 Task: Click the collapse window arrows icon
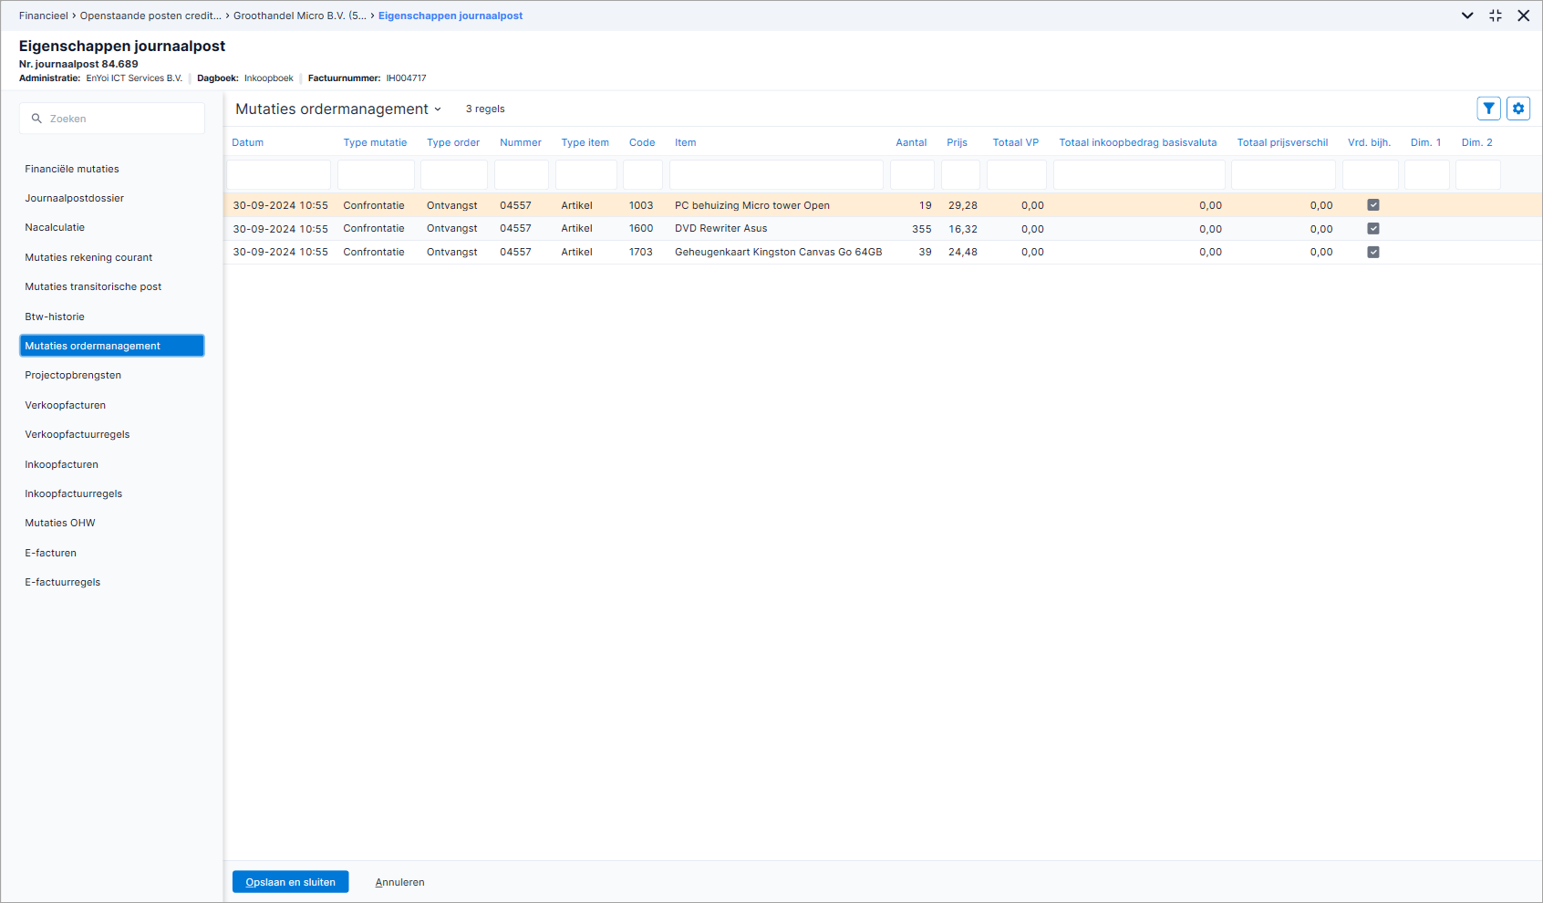click(x=1496, y=16)
